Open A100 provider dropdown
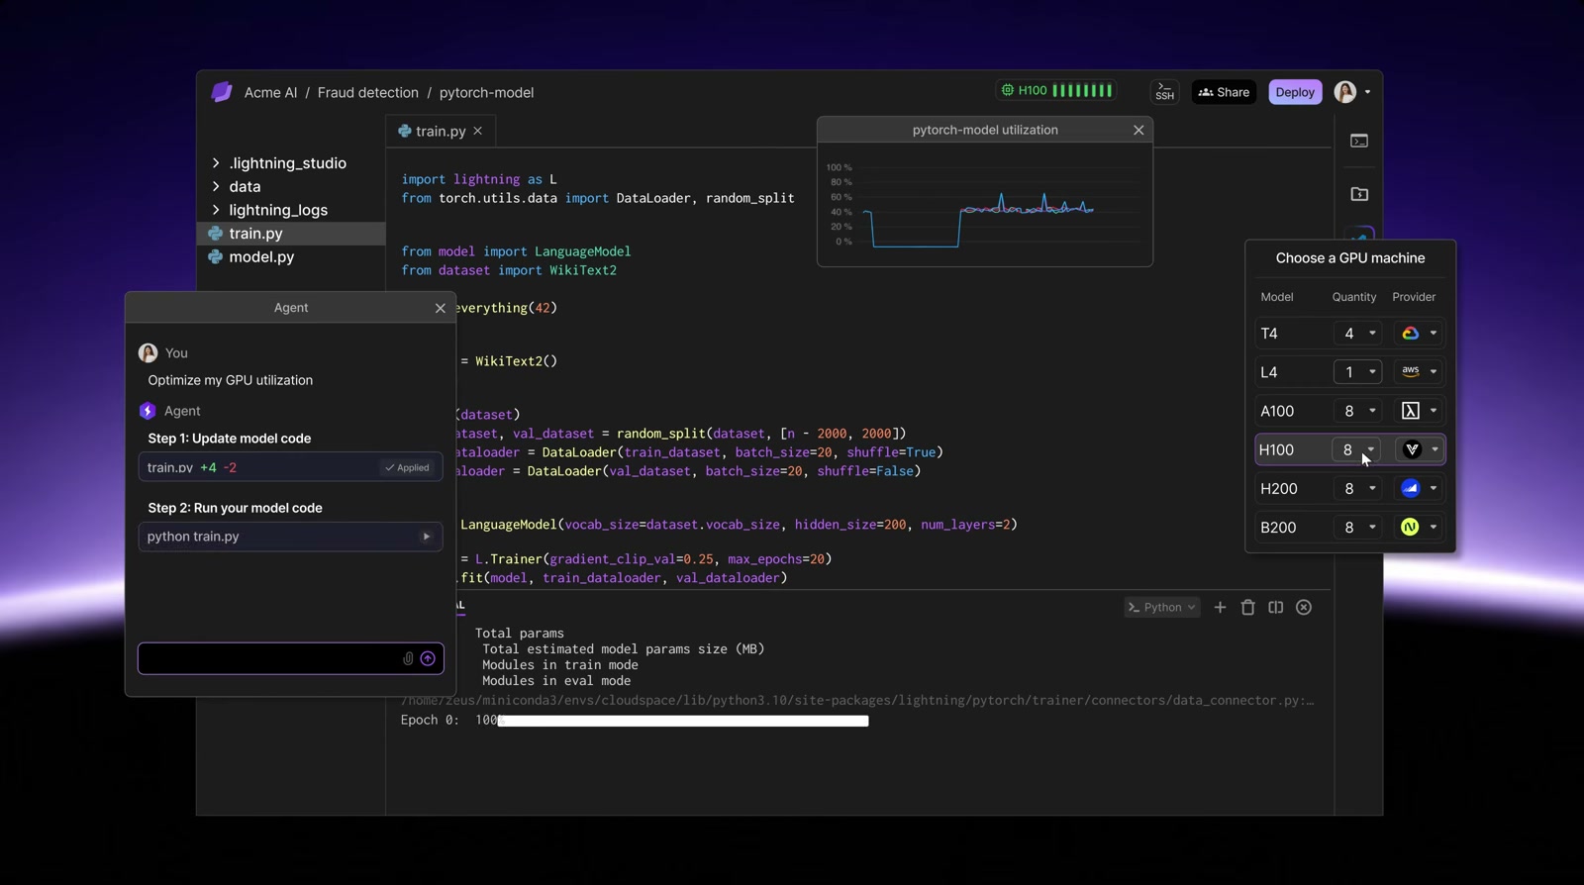 tap(1418, 411)
